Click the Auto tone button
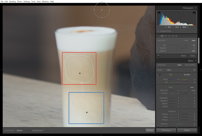This screenshot has height=136, width=202. point(192,87)
